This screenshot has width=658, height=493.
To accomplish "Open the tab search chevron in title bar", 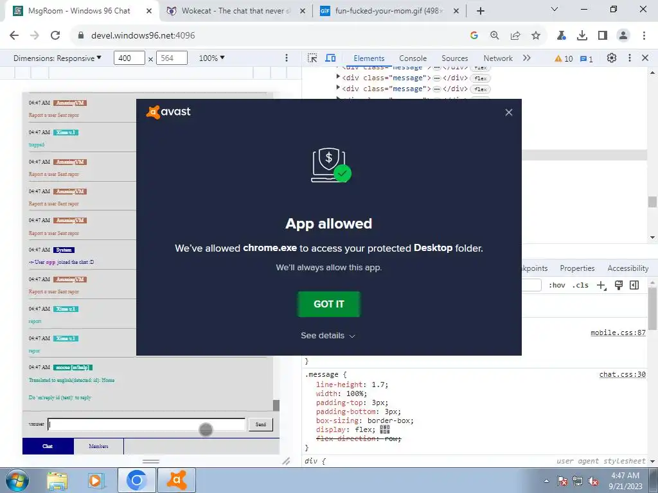I will 555,9.
